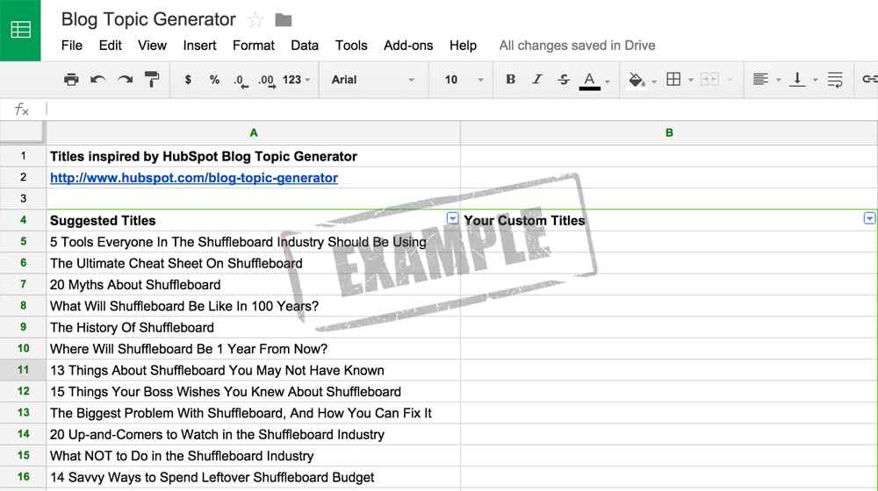Expand horizontal align dropdown arrow
The image size is (878, 491).
[x=778, y=80]
